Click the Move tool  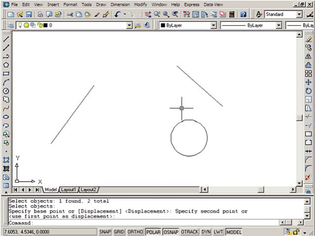coord(308,82)
